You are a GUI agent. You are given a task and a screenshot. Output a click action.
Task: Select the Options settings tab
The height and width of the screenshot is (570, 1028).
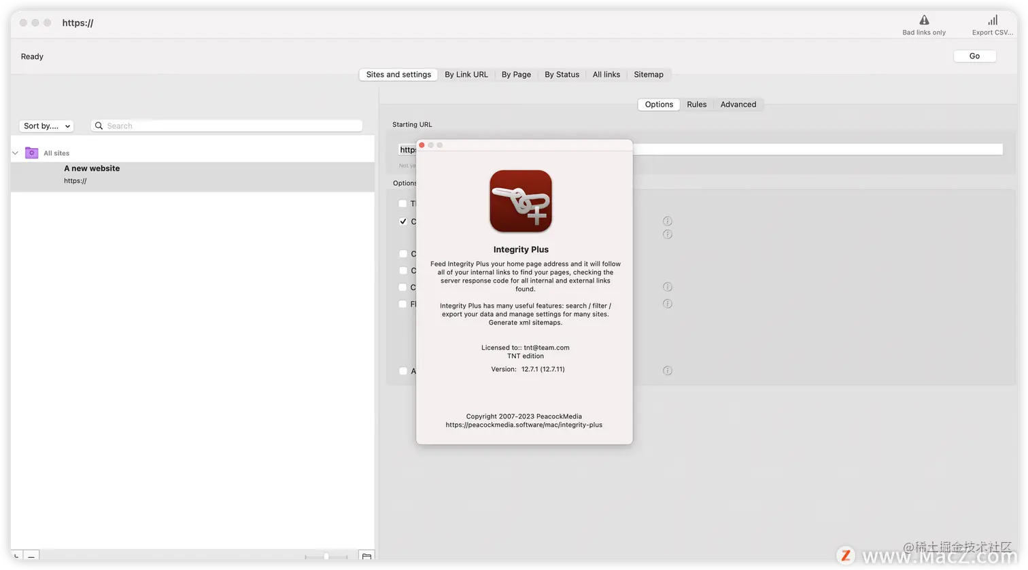coord(659,105)
